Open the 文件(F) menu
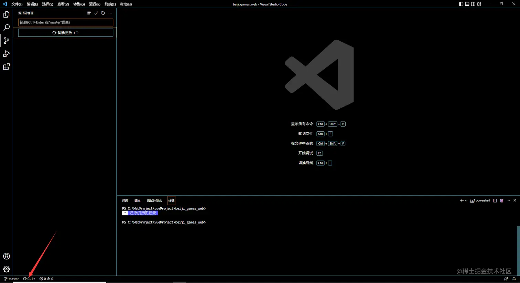This screenshot has height=283, width=520. click(x=17, y=4)
